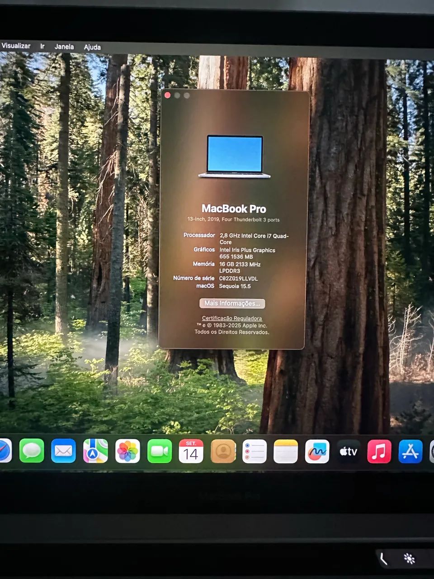Click the 13-inch, 2019 model description
The width and height of the screenshot is (434, 579).
[233, 219]
